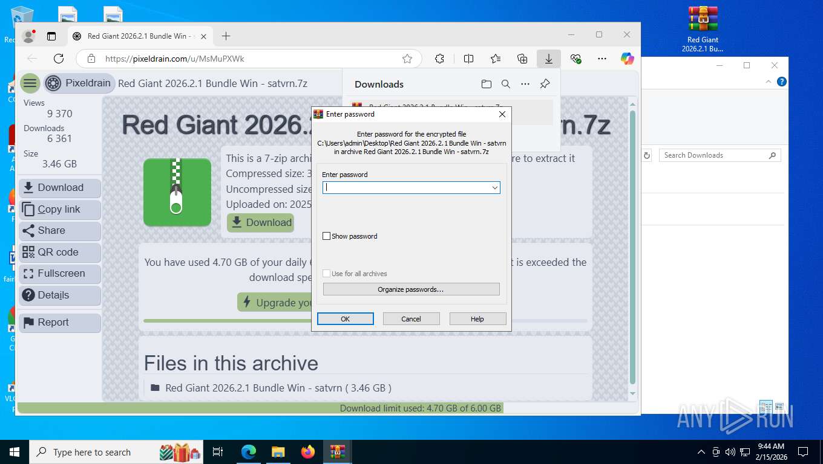823x464 pixels.
Task: Refresh the Edge page
Action: click(59, 59)
